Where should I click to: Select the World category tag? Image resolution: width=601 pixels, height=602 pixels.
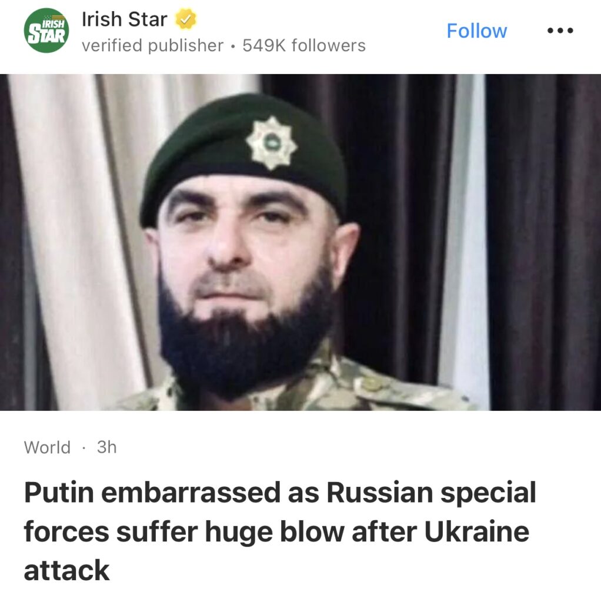pos(47,447)
